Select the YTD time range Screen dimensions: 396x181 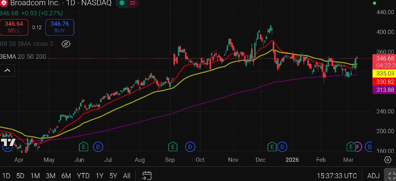(x=83, y=175)
